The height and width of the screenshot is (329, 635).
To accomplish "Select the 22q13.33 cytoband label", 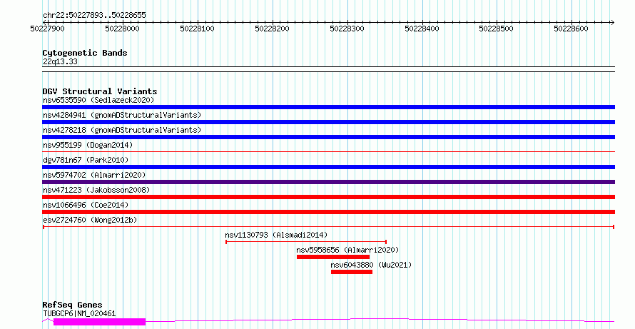I will 60,62.
